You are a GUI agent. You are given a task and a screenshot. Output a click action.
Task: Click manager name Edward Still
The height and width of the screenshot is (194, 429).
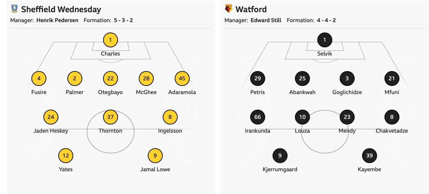pos(266,20)
